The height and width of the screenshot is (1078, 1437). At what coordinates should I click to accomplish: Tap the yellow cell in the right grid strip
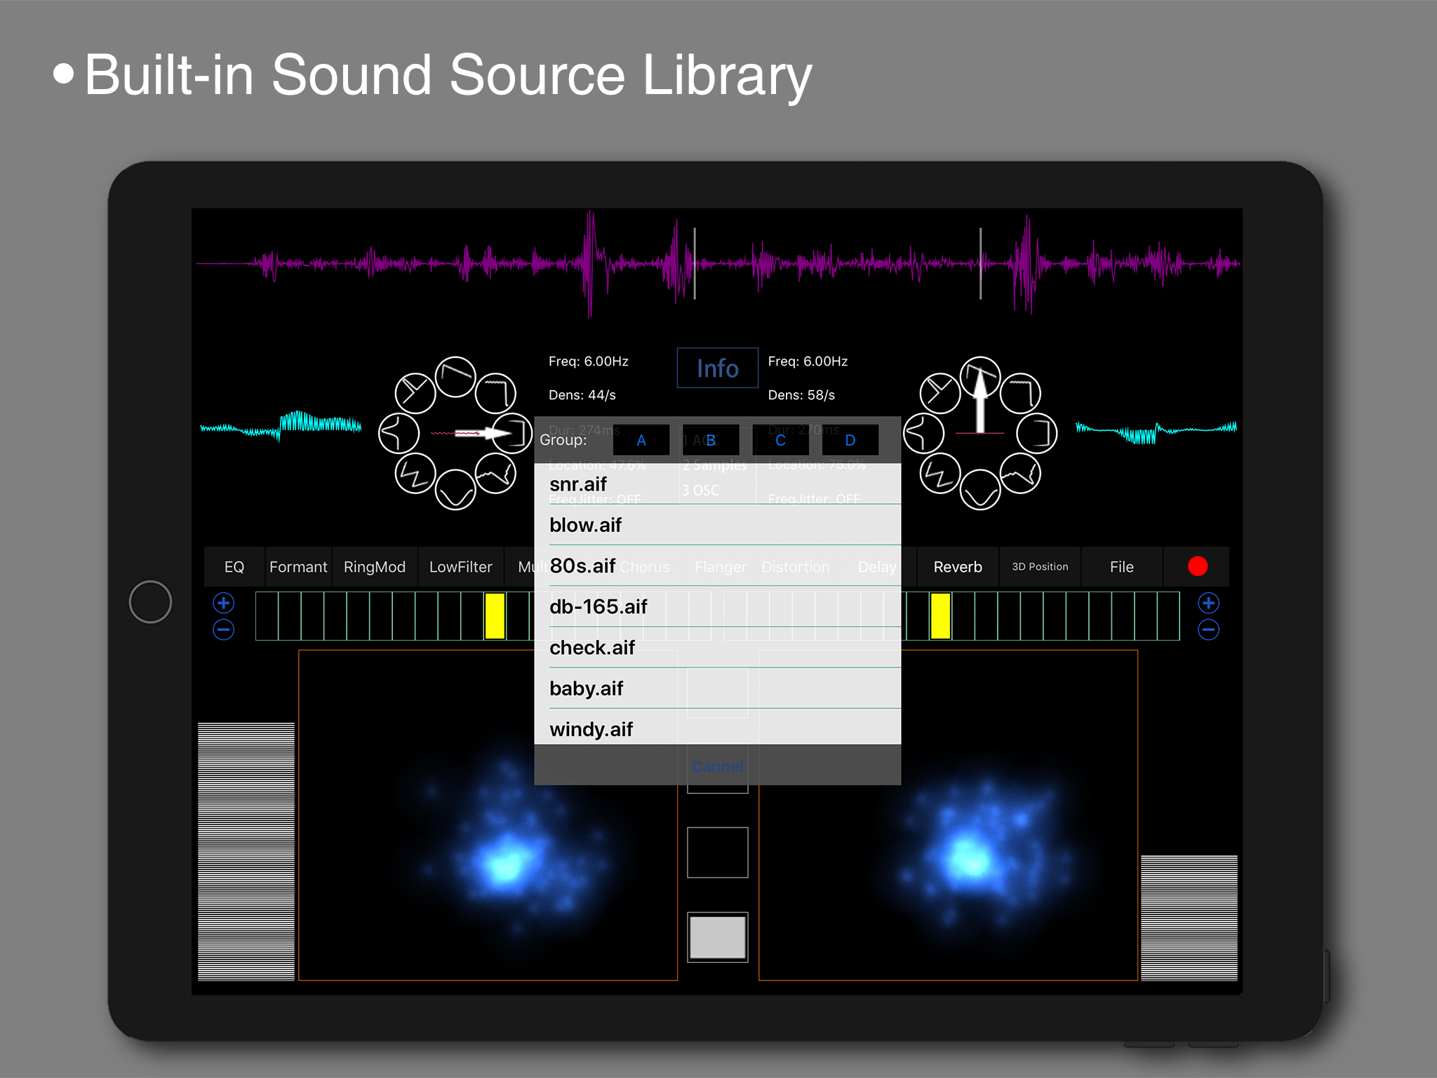click(940, 615)
